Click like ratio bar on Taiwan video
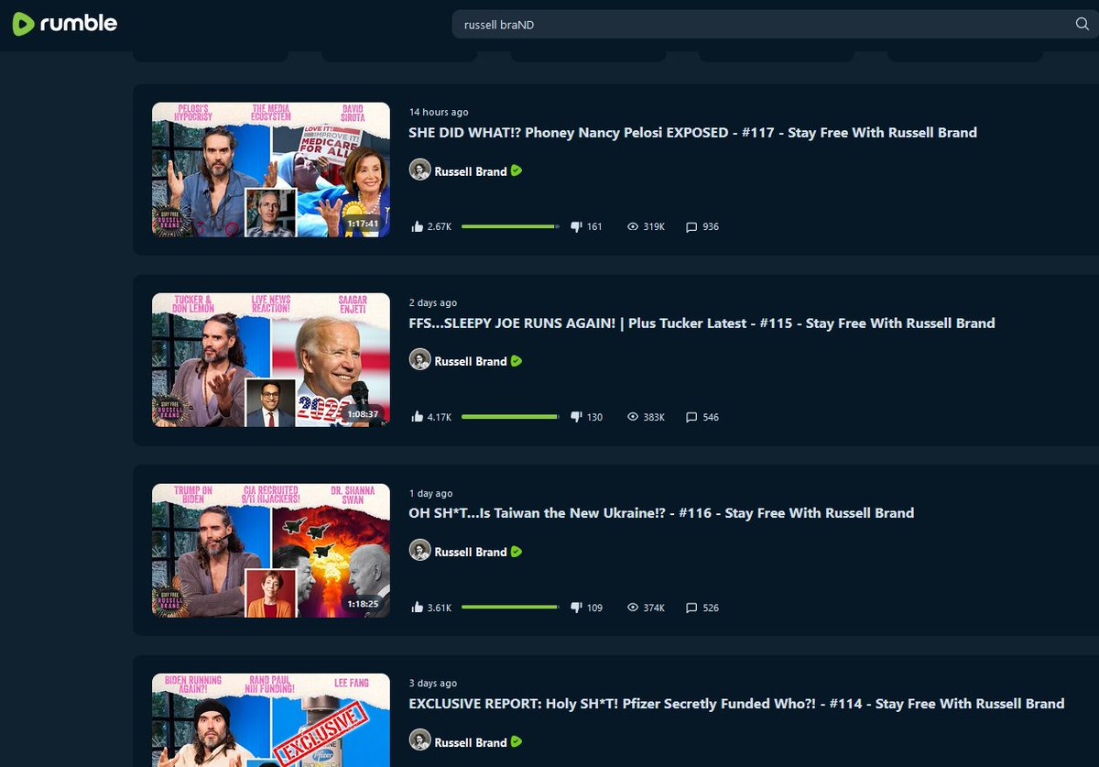Screen dimensions: 1099x767 click(x=510, y=607)
